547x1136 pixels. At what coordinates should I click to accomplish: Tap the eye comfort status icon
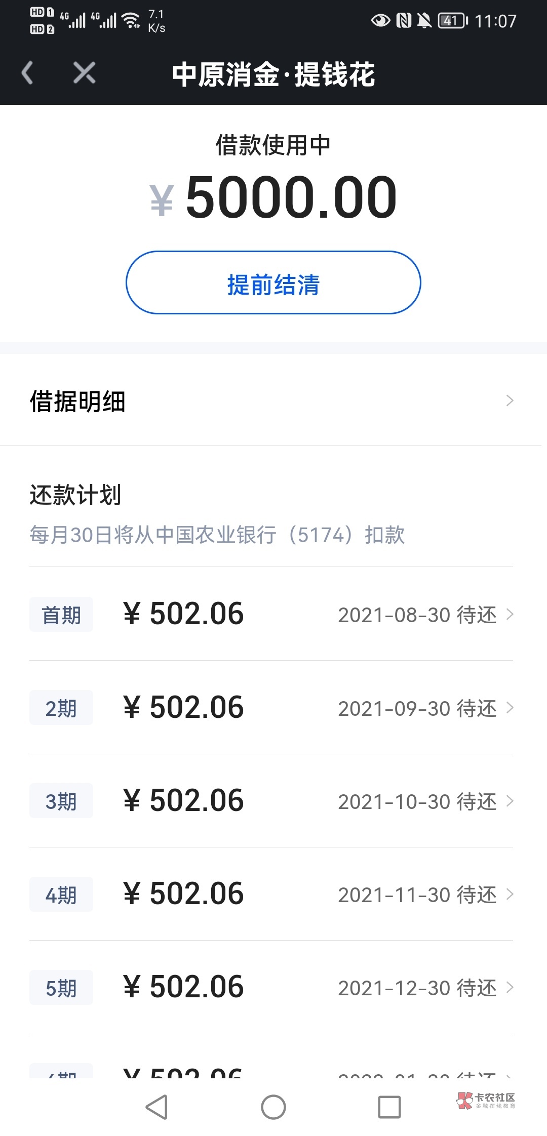[x=380, y=21]
